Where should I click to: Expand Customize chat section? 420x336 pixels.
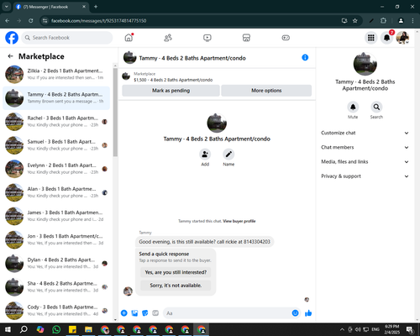(x=365, y=133)
